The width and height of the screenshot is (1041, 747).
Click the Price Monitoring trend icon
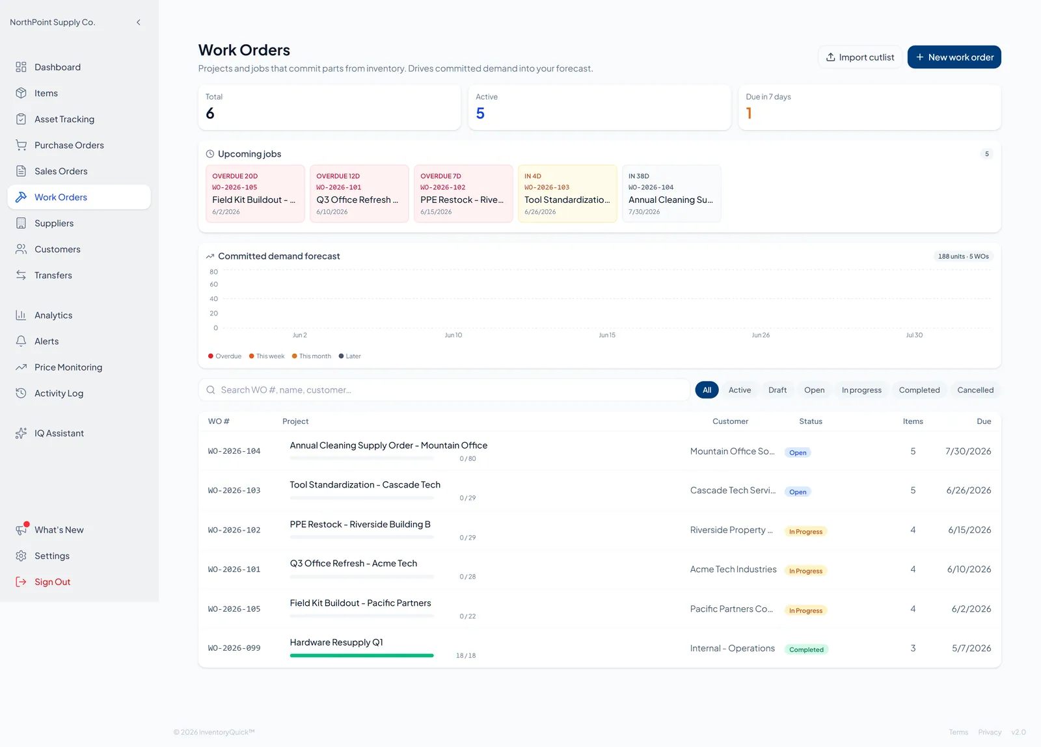point(21,367)
